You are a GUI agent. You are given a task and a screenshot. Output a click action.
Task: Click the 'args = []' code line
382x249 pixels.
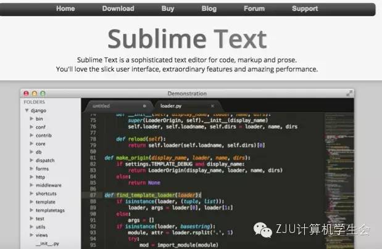(141, 220)
